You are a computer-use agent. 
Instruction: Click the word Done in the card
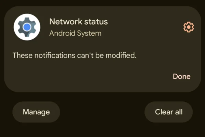point(182,76)
